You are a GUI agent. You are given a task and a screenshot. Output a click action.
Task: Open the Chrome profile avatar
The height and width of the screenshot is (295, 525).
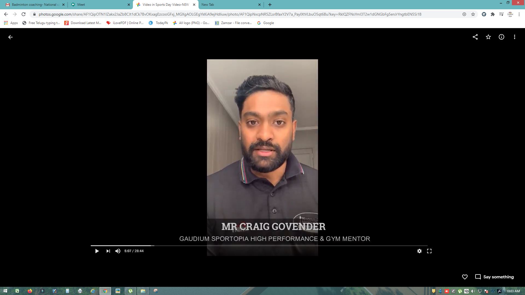point(510,14)
